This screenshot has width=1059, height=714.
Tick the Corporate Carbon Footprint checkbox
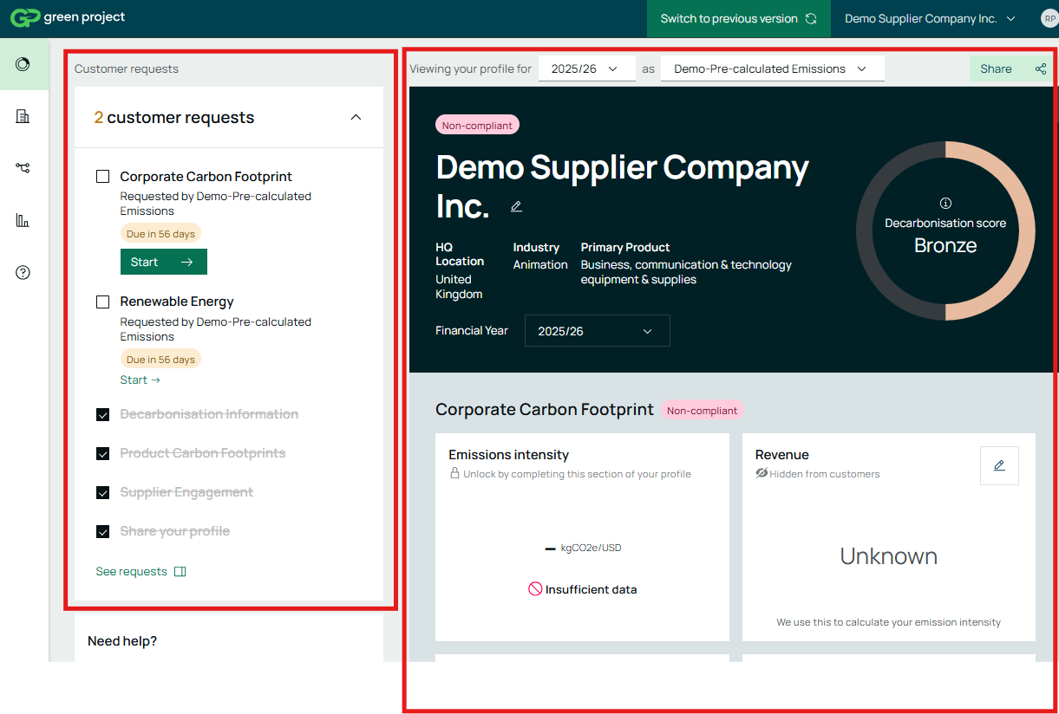click(103, 177)
